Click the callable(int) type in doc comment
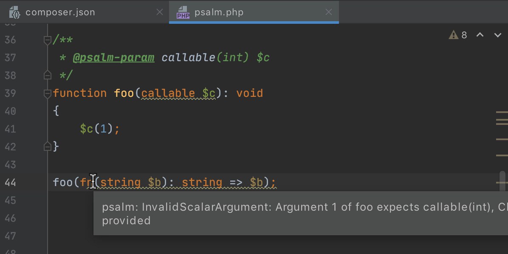Image resolution: width=508 pixels, height=254 pixels. tap(205, 58)
